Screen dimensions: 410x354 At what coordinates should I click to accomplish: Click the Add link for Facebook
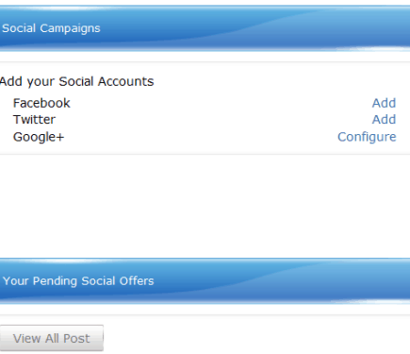click(384, 103)
